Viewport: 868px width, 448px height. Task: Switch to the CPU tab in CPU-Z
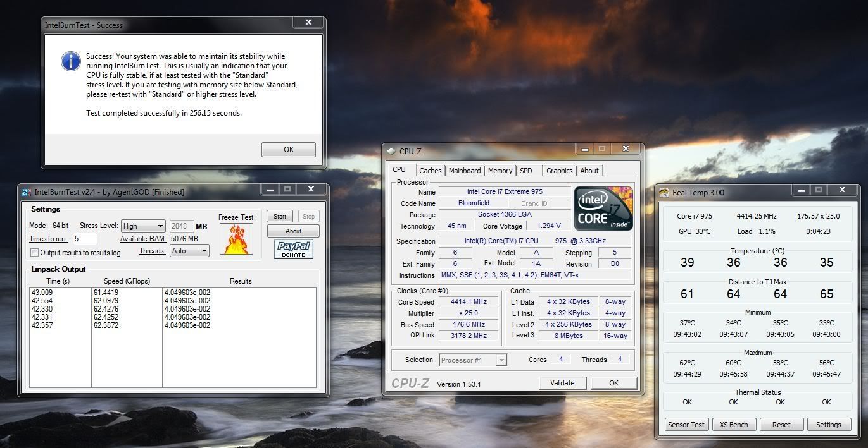click(399, 170)
